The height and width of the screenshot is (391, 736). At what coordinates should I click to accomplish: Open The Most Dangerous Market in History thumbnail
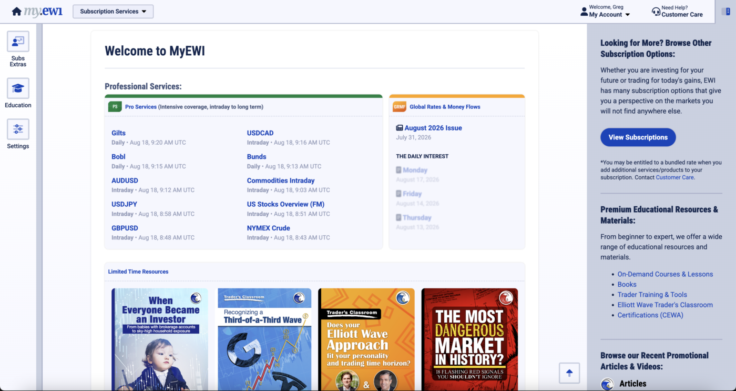[x=469, y=339]
